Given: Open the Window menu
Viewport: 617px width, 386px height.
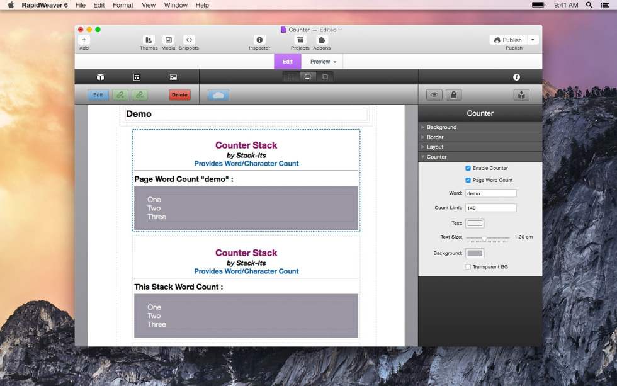Looking at the screenshot, I should pyautogui.click(x=176, y=5).
